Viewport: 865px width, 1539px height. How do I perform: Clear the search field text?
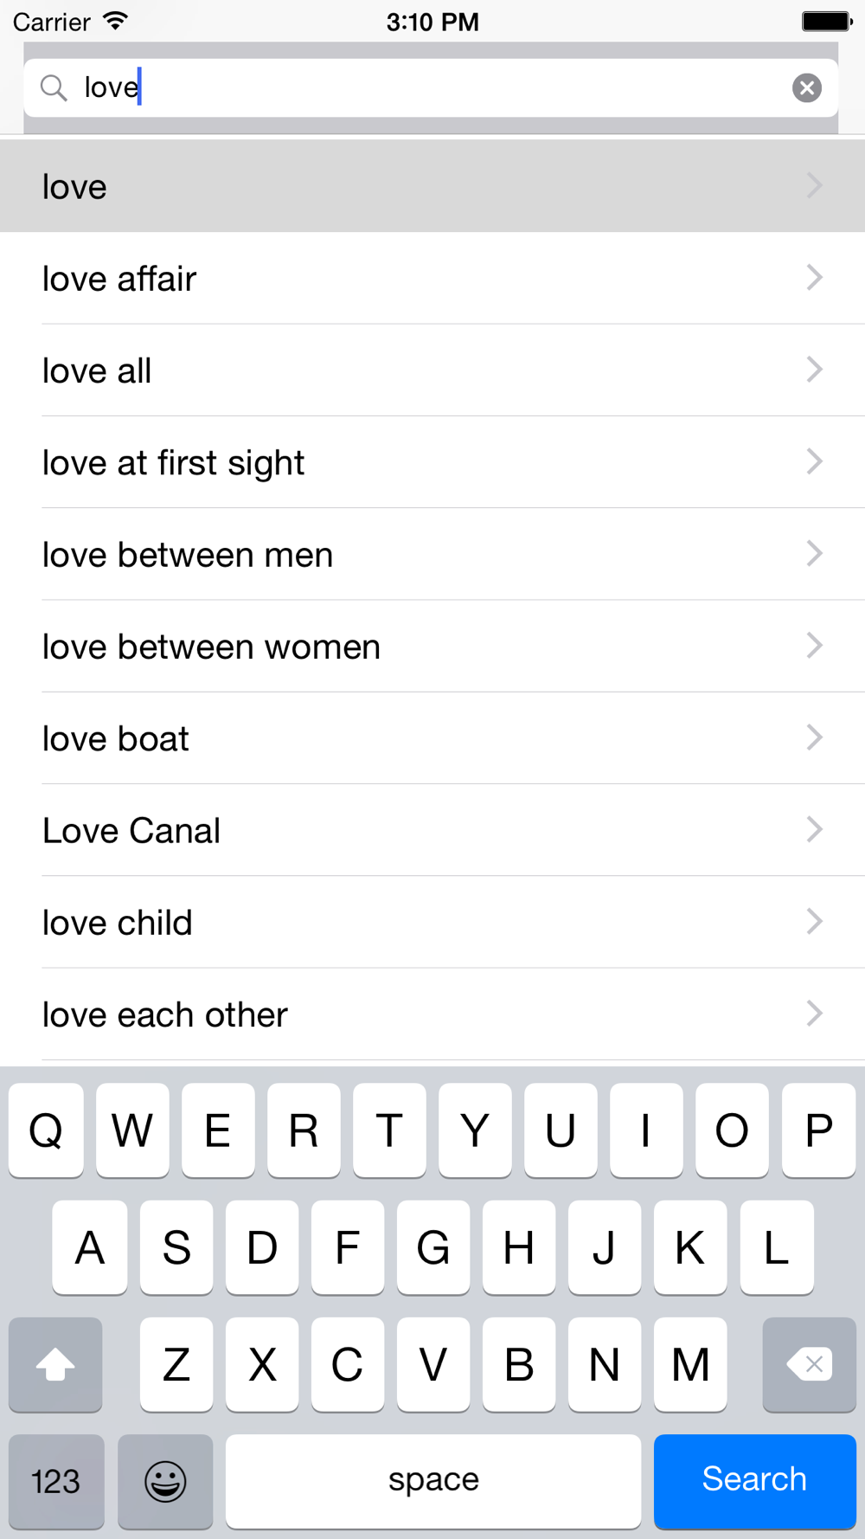click(x=806, y=87)
